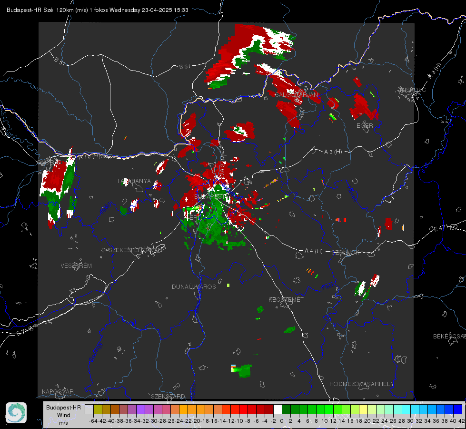Click the Pest county label
The height and width of the screenshot is (429, 466).
point(327,287)
